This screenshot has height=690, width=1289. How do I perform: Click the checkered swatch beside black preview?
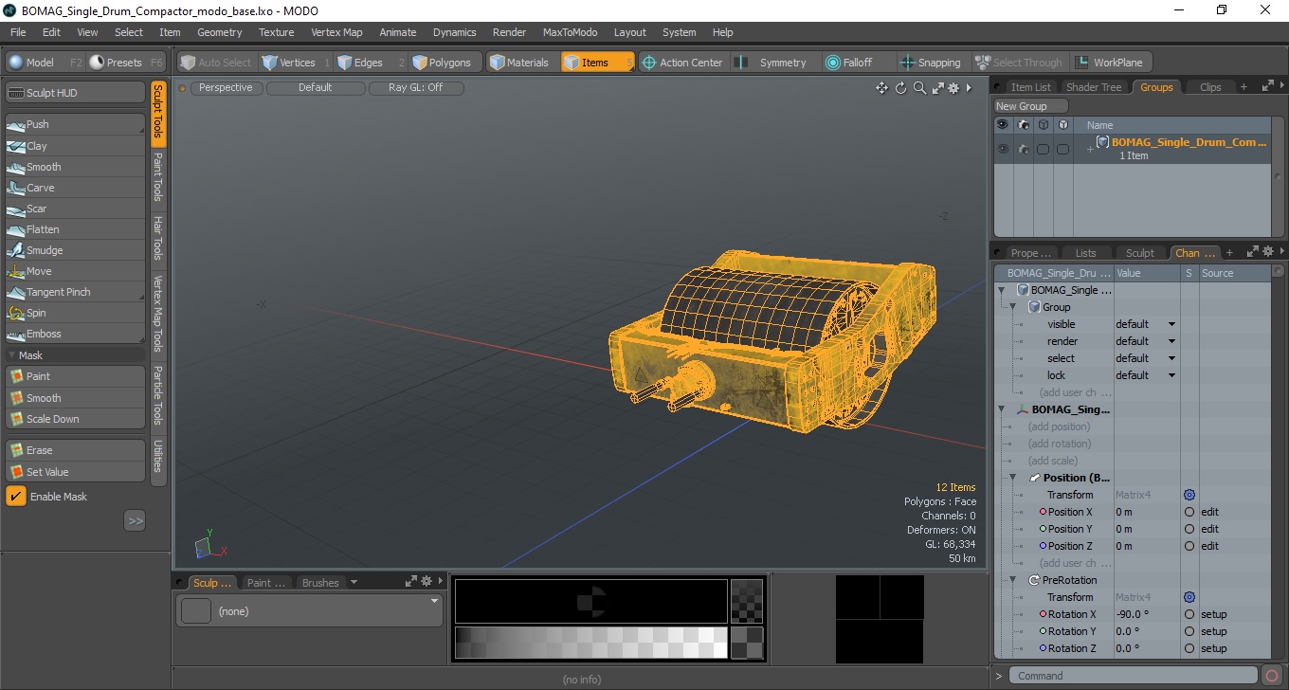click(x=747, y=601)
